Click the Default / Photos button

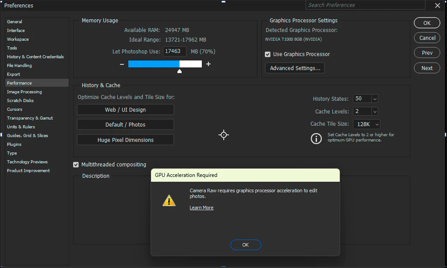point(126,125)
